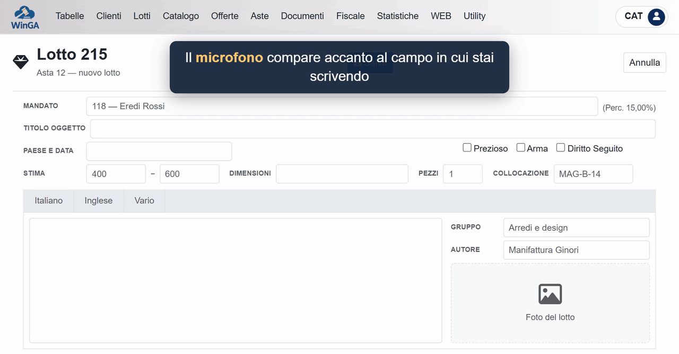
Task: Click inside the large description text area
Action: pyautogui.click(x=236, y=280)
